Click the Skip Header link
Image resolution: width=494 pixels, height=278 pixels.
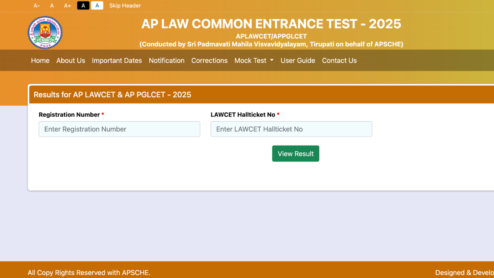125,6
